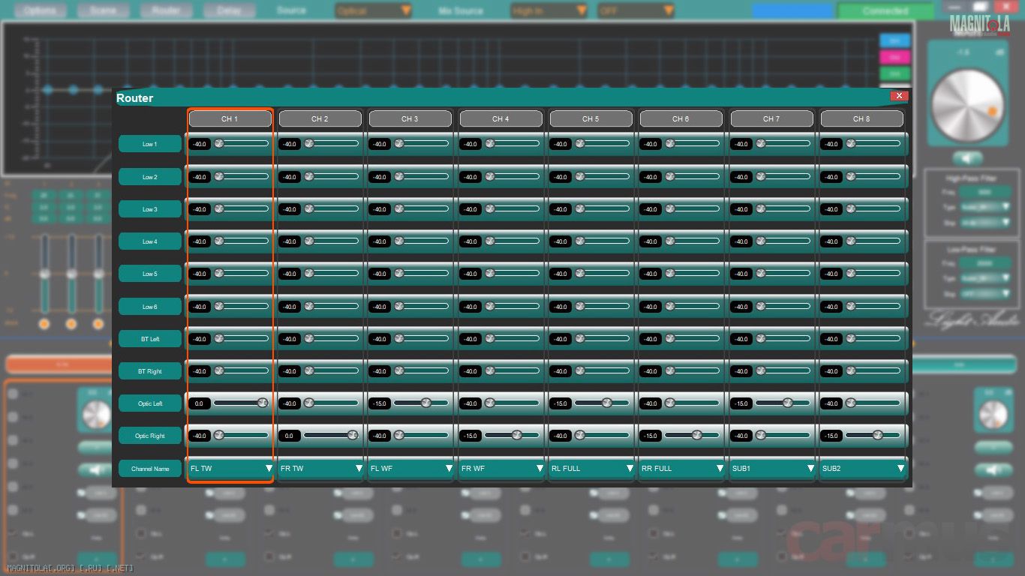Screen dimensions: 1025x576
Task: Click the CH 8 Optic Right -15.0 value field
Action: pos(831,436)
